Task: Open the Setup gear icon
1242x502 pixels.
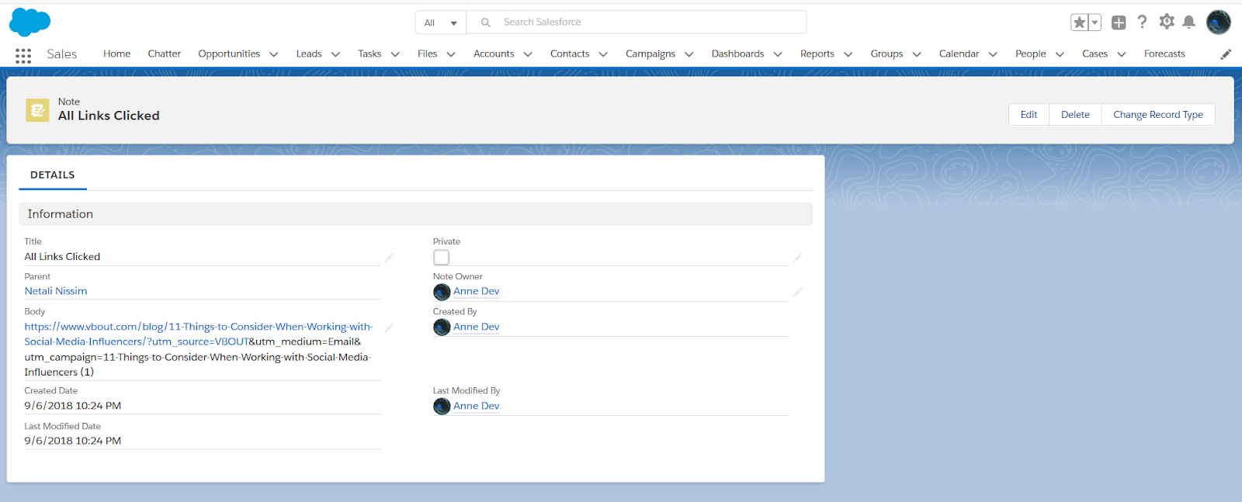Action: [x=1166, y=22]
